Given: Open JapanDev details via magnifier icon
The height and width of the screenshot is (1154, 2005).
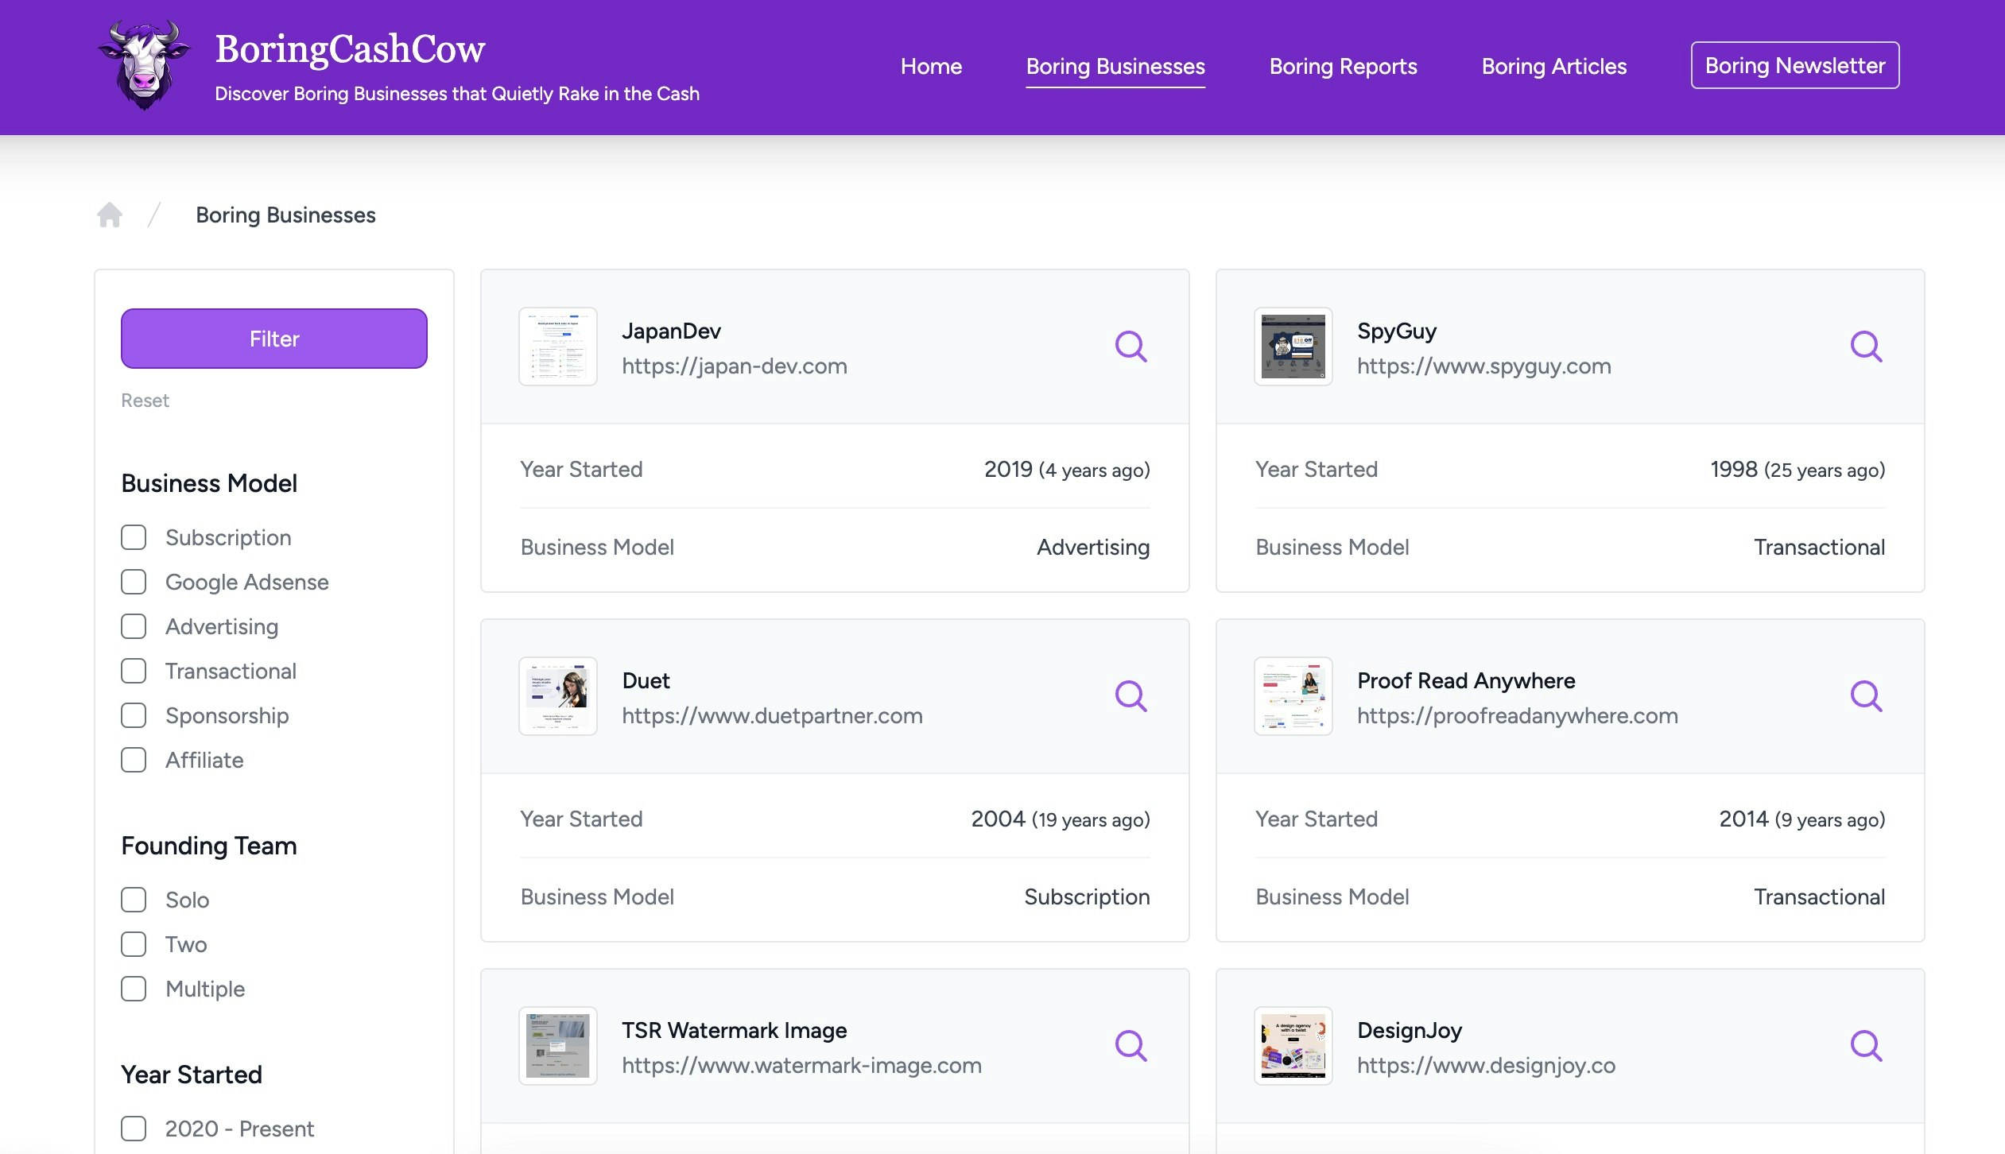Looking at the screenshot, I should (x=1130, y=347).
